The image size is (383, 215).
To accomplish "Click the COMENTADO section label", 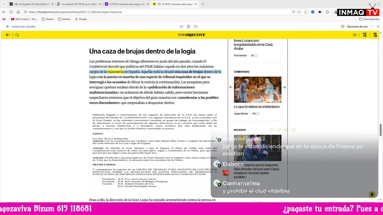I will tap(241, 72).
